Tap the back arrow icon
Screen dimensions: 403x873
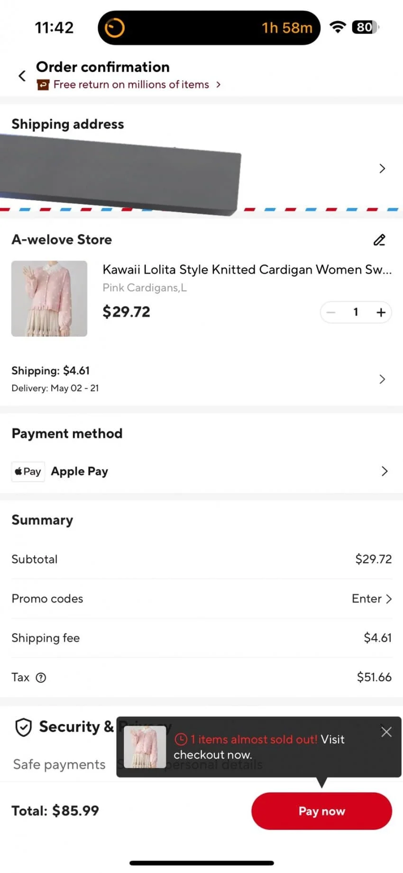[x=22, y=76]
